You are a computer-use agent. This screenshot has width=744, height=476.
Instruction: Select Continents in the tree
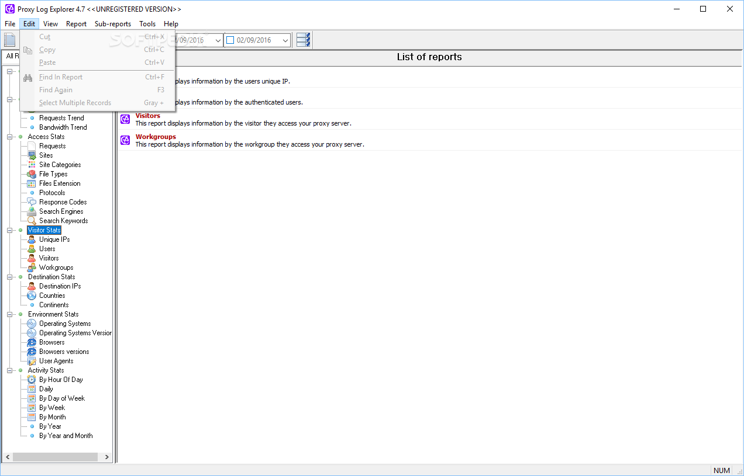point(54,305)
